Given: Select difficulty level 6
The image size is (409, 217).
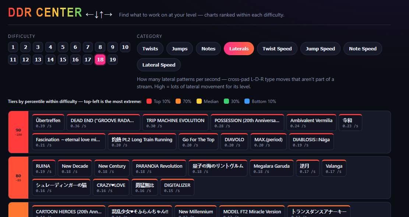Looking at the screenshot, I should tap(75, 47).
